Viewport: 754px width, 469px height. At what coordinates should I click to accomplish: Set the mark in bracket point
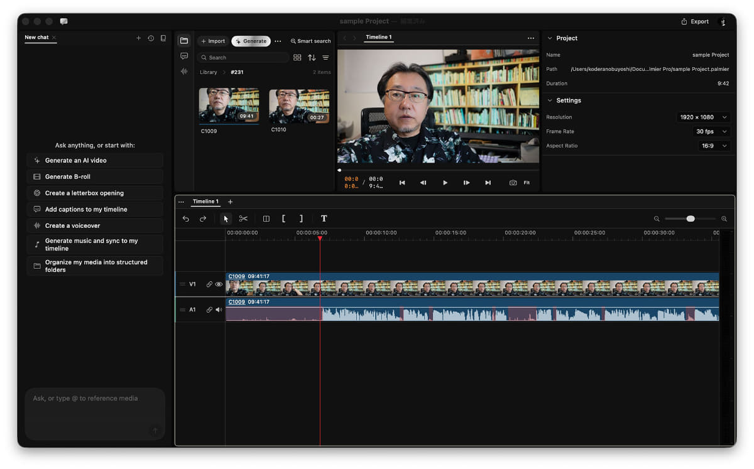click(x=283, y=218)
